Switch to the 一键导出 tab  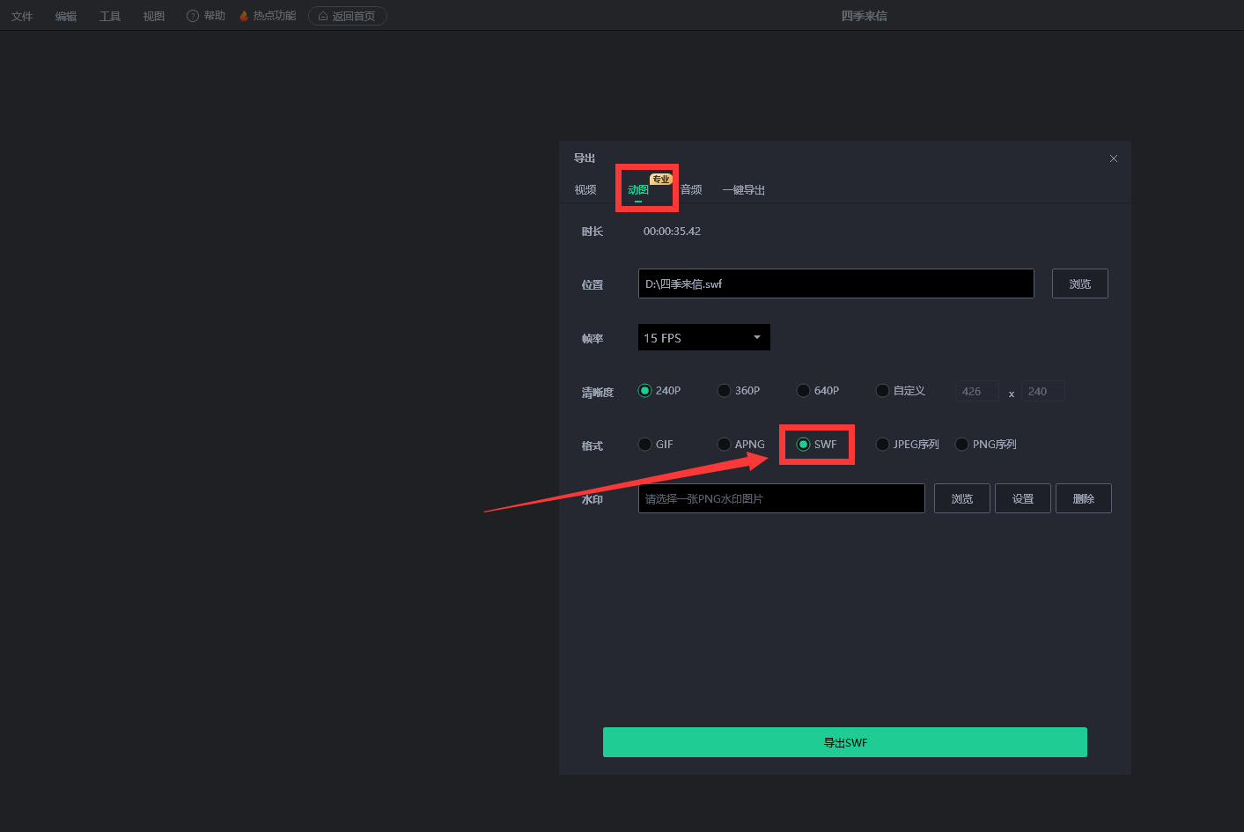coord(743,190)
